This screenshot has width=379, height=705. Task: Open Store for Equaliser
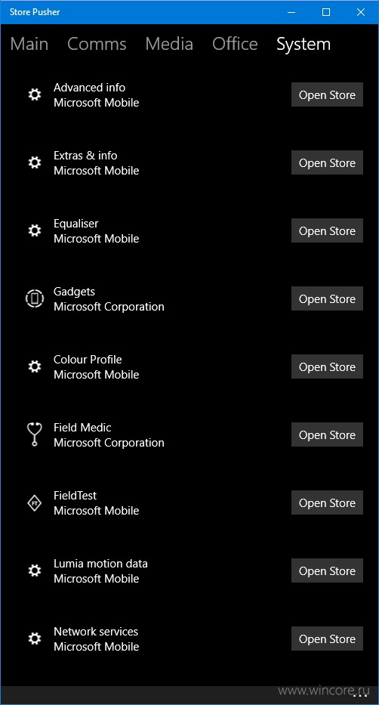tap(327, 230)
